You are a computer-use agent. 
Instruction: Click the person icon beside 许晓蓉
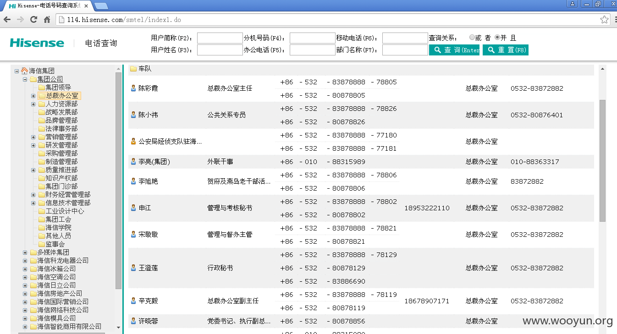pos(133,321)
